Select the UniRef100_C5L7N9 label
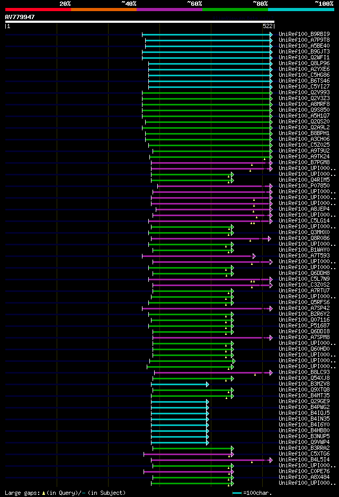 (x=304, y=279)
